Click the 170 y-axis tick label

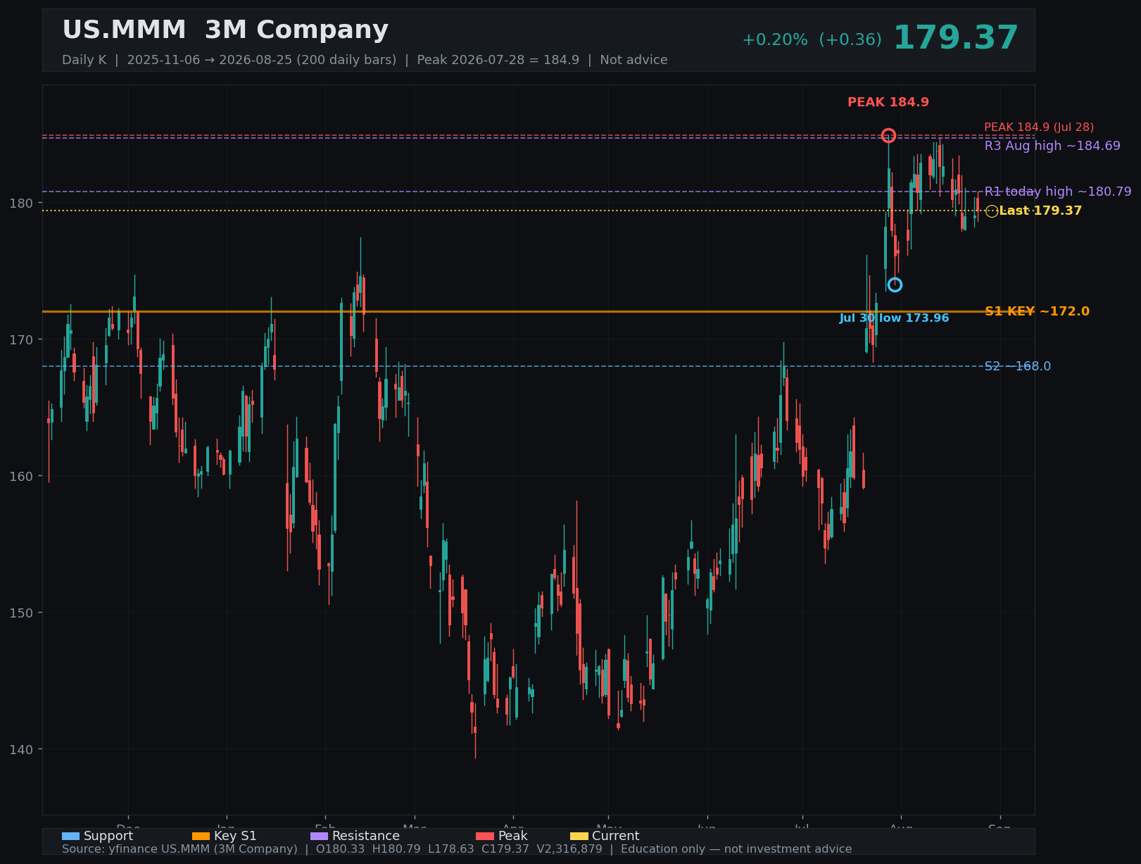[20, 340]
